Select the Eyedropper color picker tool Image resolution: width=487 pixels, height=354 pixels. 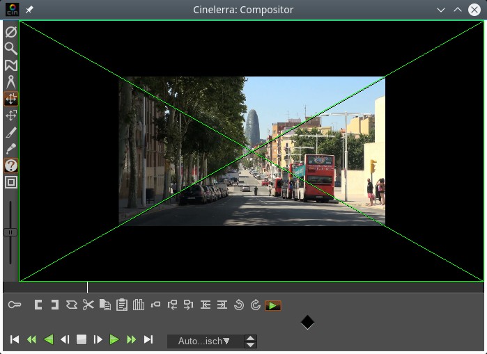(10, 148)
